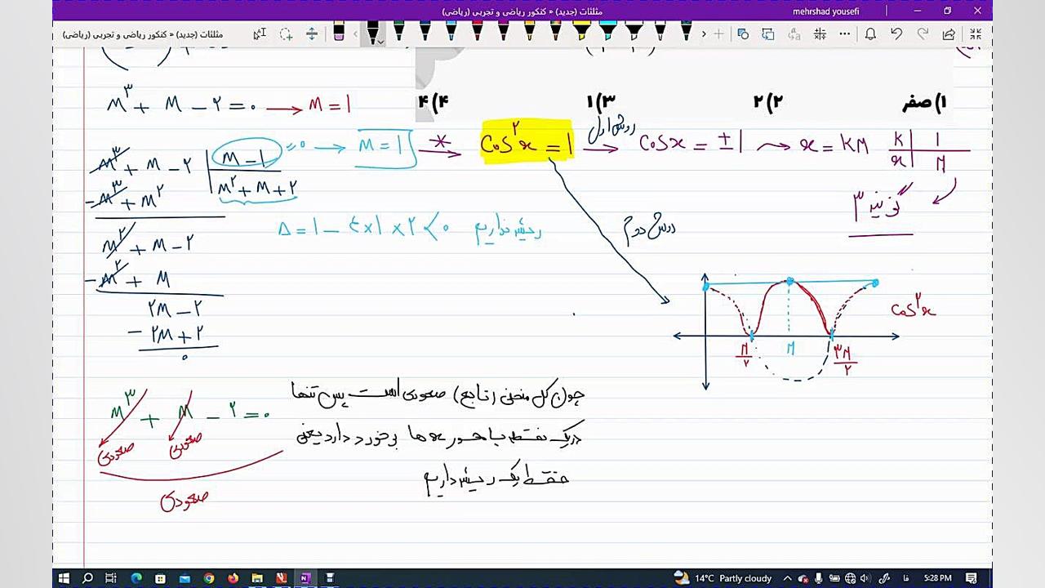This screenshot has height=588, width=1045.
Task: Click the page title breadcrumb in toolbar
Action: pyautogui.click(x=143, y=34)
